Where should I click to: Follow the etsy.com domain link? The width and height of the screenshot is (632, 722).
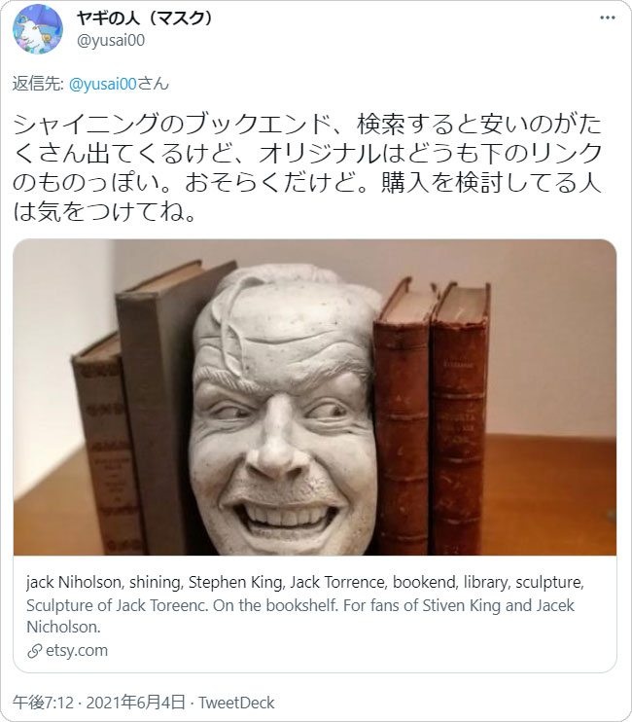point(77,651)
